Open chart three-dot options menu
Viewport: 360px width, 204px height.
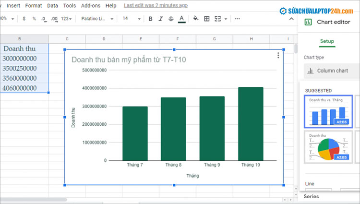coord(278,56)
